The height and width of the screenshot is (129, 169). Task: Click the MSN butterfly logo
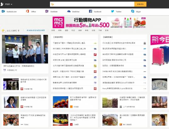click(2, 4)
